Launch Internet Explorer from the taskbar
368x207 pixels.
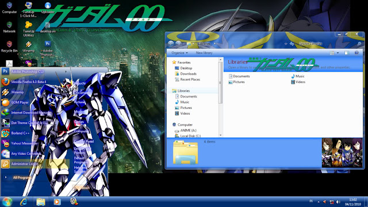click(24, 202)
